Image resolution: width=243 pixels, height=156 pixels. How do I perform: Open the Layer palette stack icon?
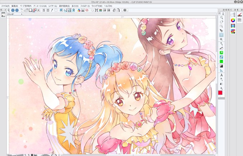(x=239, y=20)
